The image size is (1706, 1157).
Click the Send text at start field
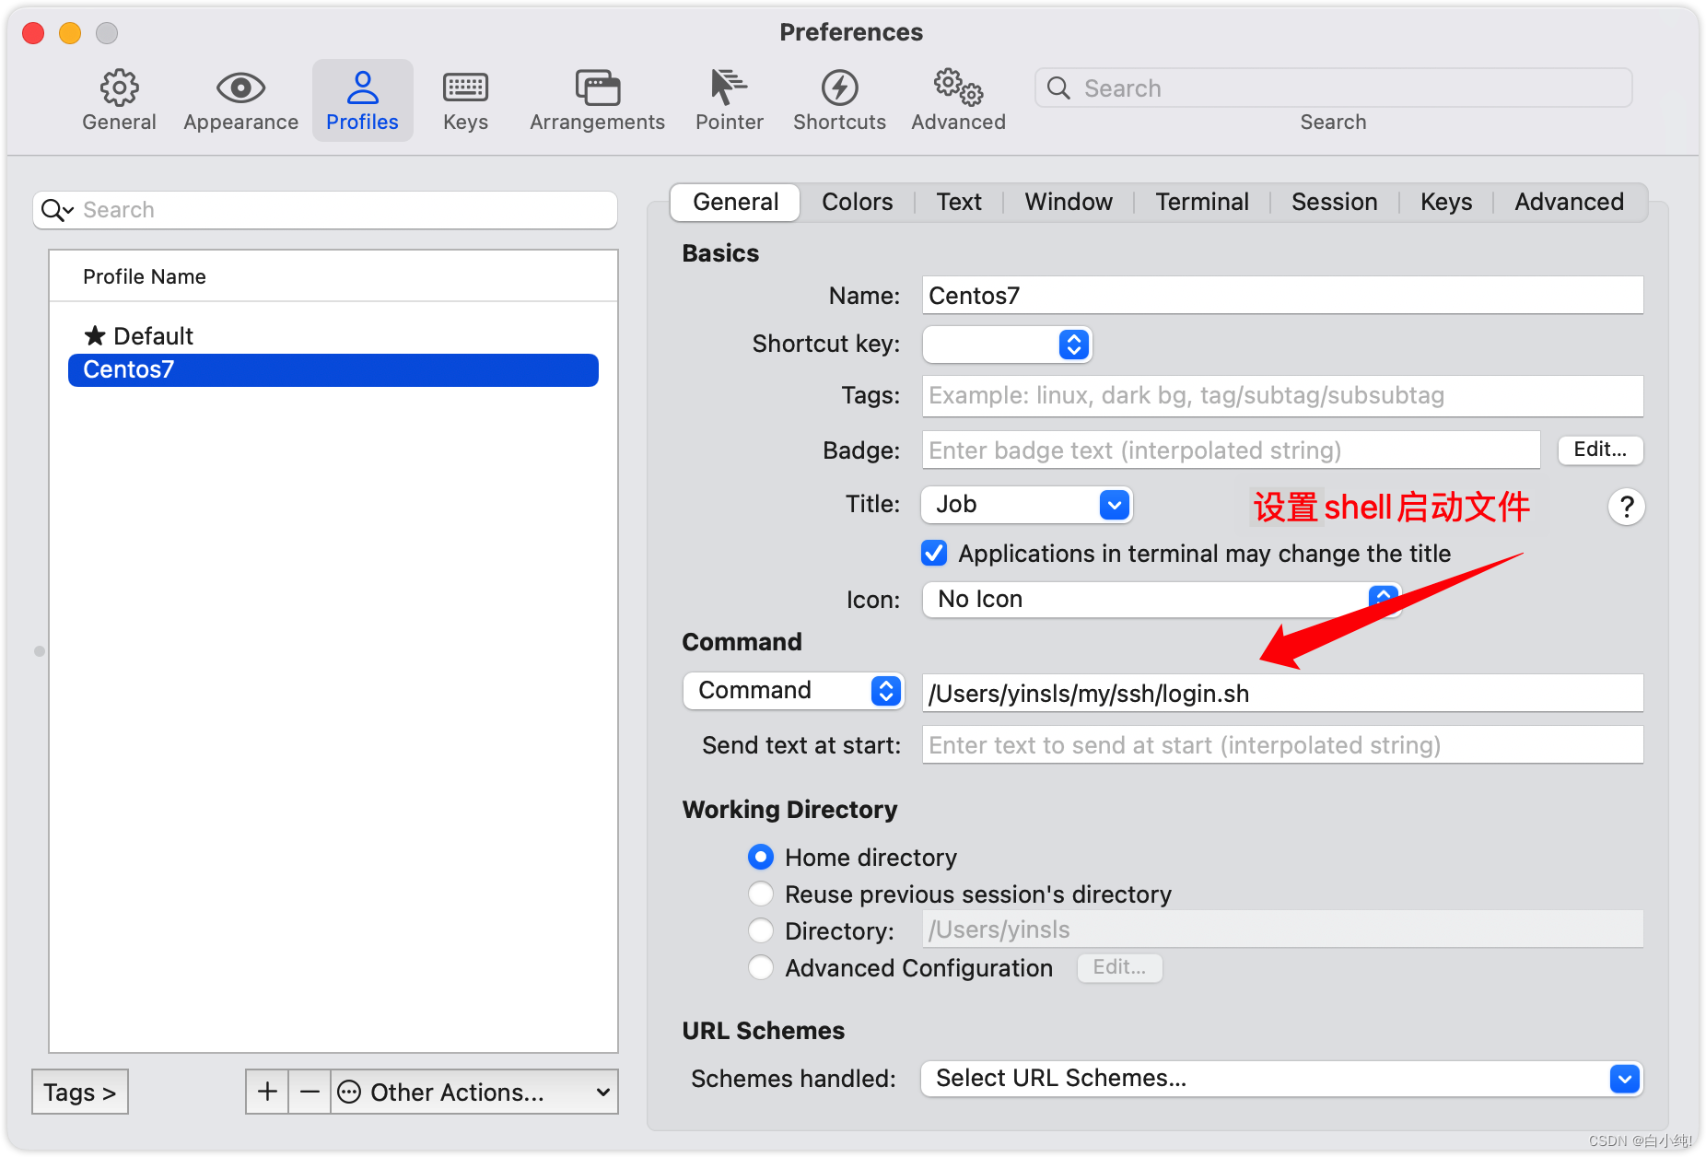pos(1282,744)
